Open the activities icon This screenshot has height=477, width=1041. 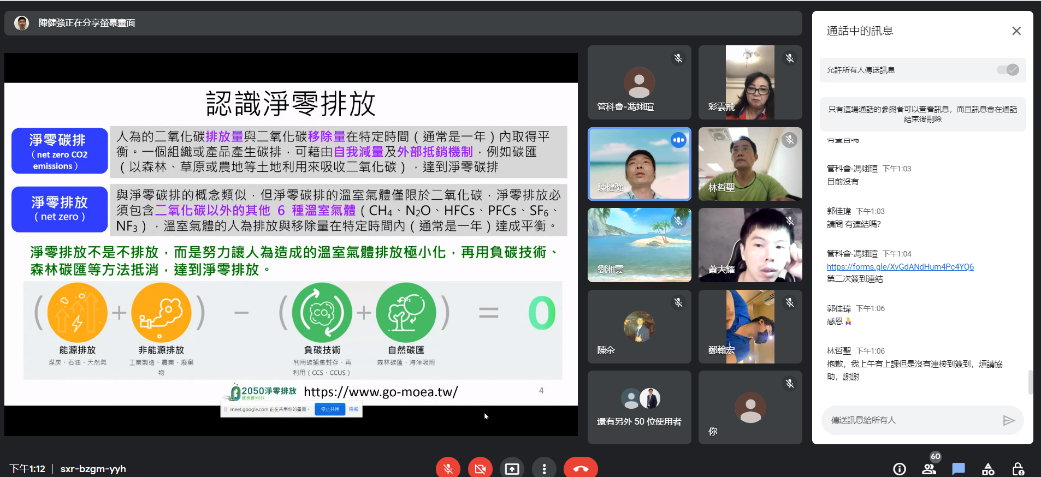988,469
